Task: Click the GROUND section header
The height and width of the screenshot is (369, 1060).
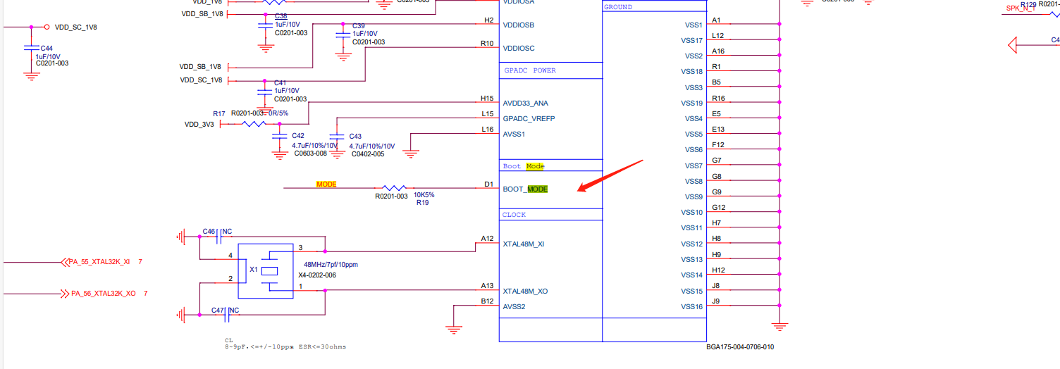Action: point(618,7)
